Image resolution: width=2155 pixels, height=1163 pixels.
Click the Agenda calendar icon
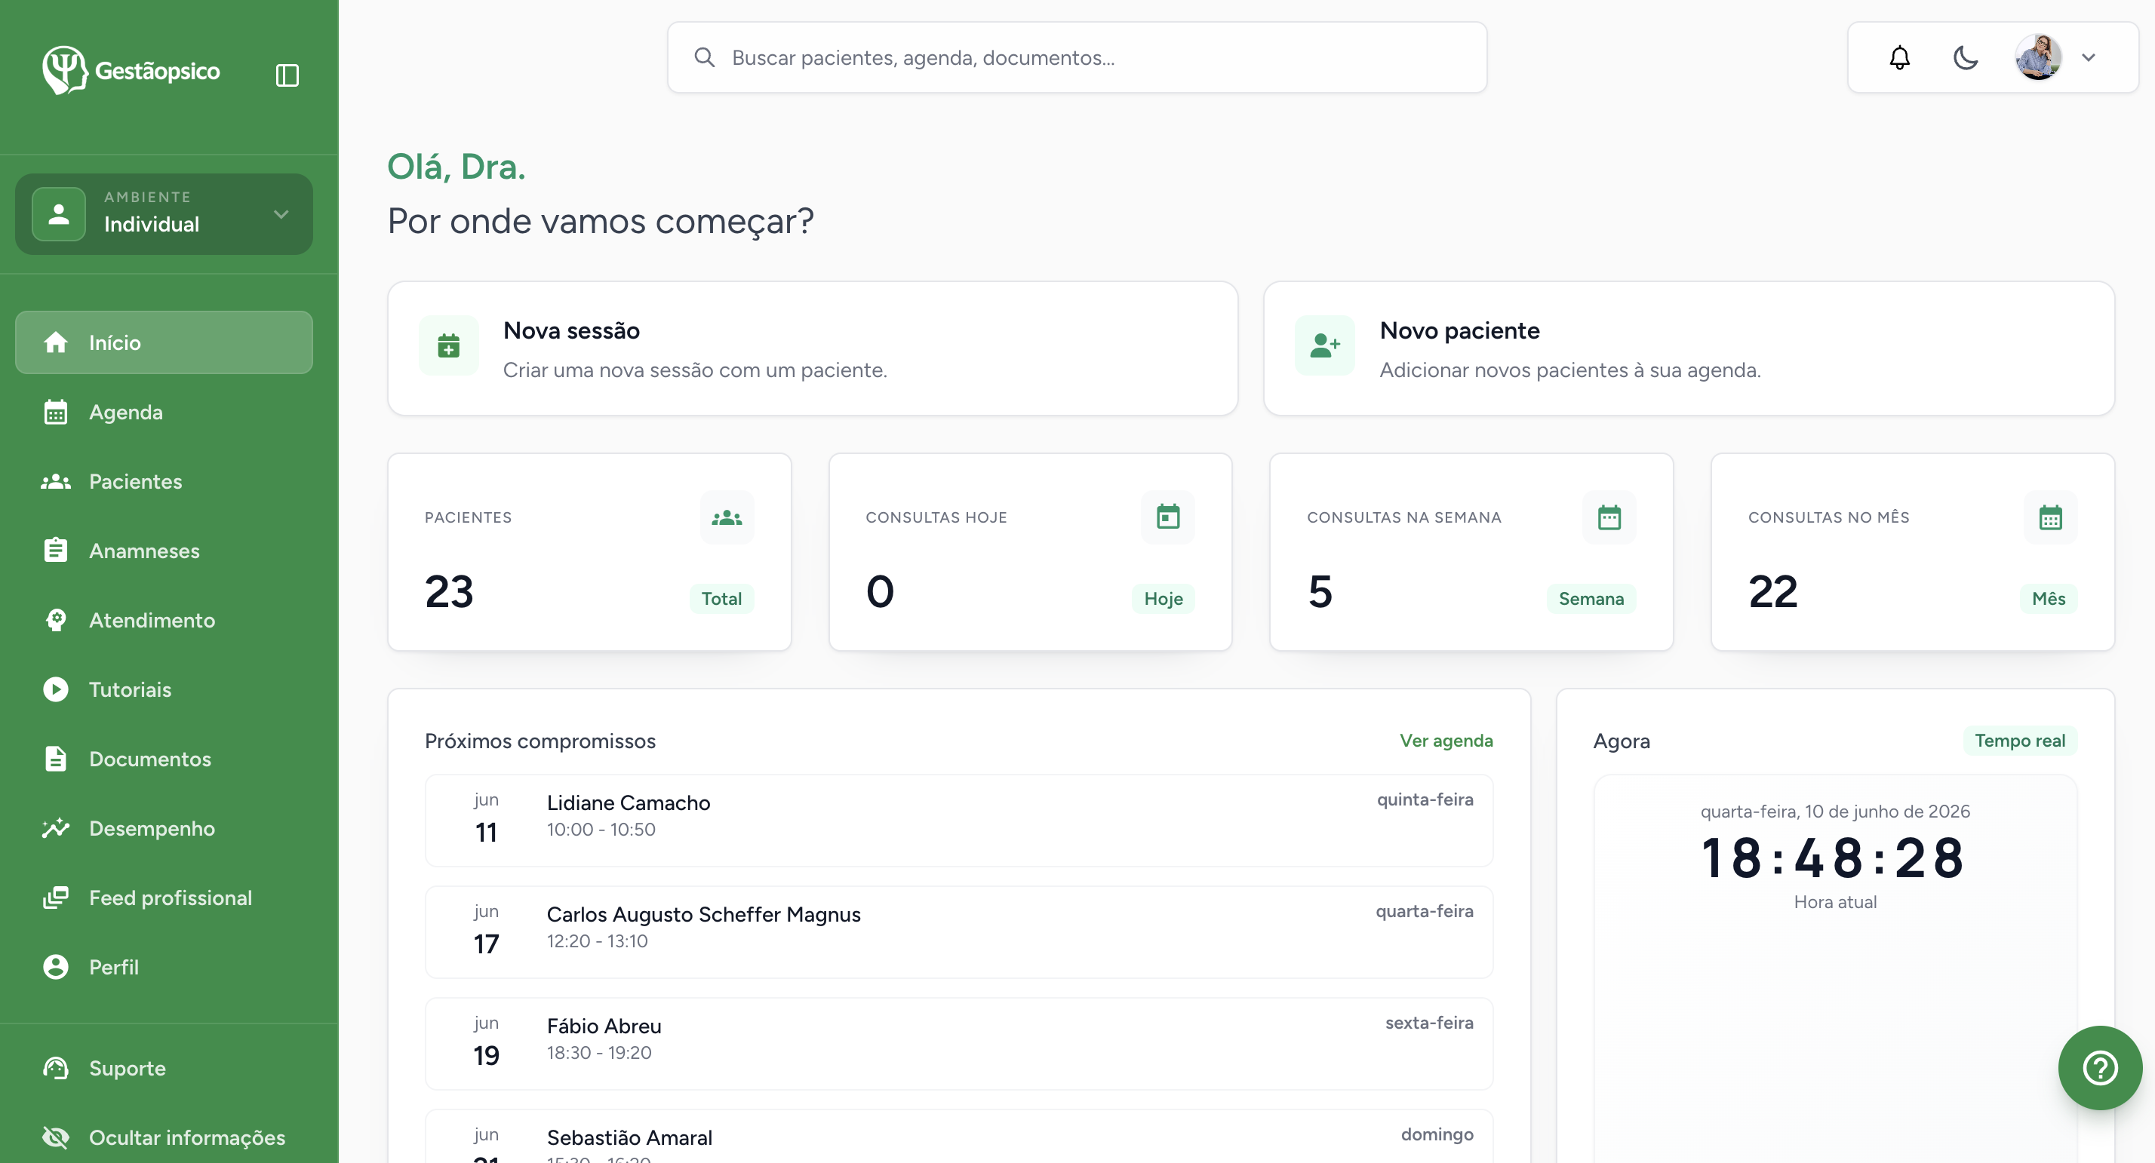[56, 413]
